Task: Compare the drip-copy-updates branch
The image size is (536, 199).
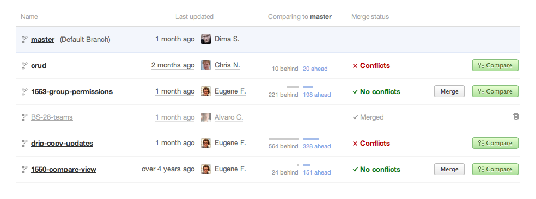Action: (495, 143)
